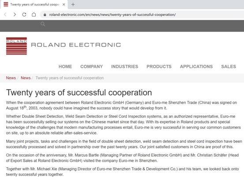Click the padlock site info icon

click(45, 15)
